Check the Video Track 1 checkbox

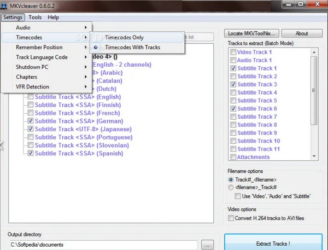click(x=233, y=52)
